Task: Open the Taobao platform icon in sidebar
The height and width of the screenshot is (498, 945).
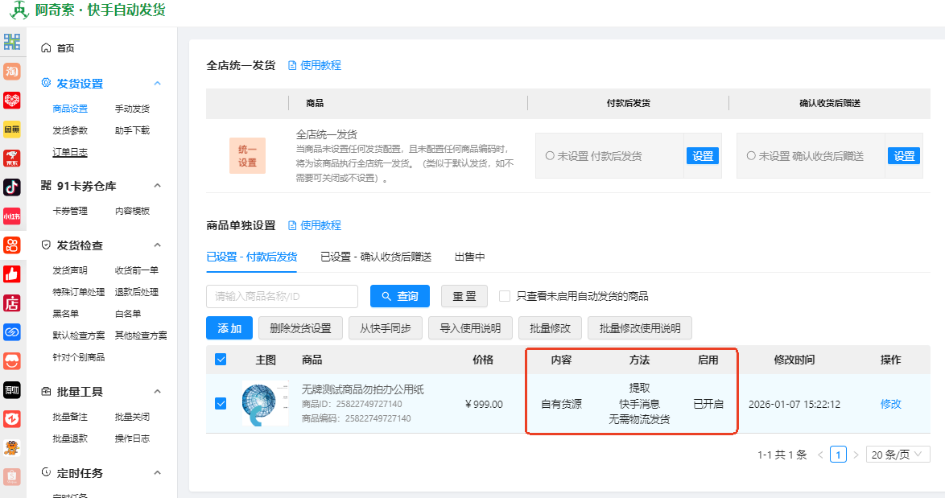Action: (x=12, y=72)
